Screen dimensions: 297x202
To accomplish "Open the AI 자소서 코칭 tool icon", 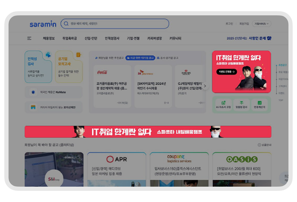I will point(223,103).
